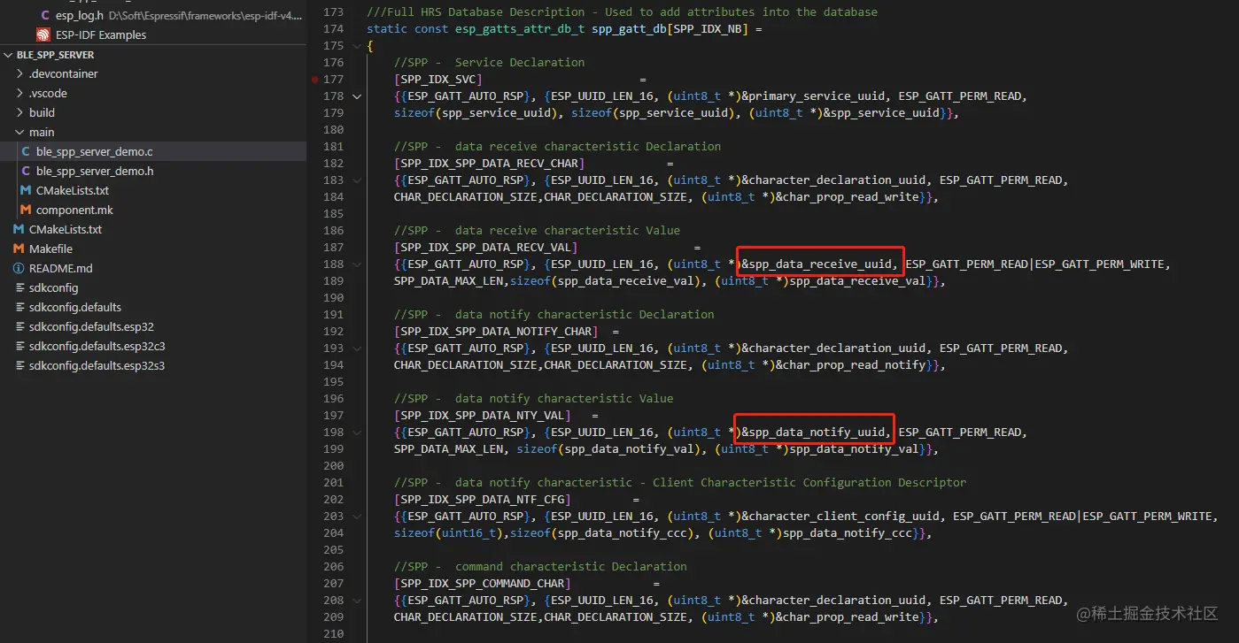
Task: Click SPP_DATA_MAX_LEN on line 189
Action: [x=448, y=281]
